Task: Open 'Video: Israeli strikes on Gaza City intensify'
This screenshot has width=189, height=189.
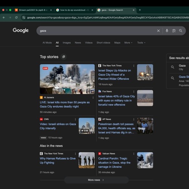Action: coord(58,126)
